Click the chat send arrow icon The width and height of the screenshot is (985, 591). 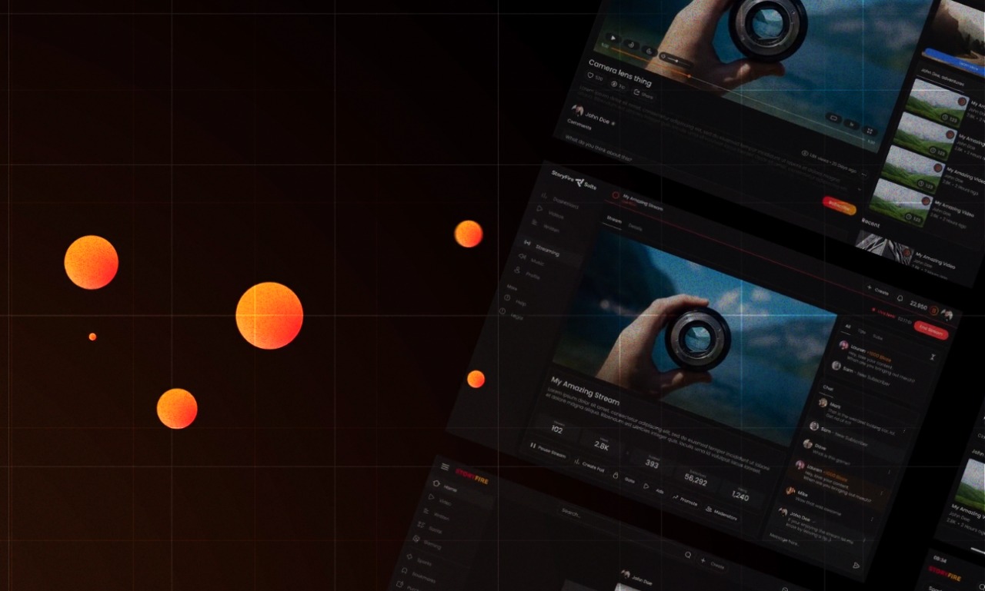point(856,565)
